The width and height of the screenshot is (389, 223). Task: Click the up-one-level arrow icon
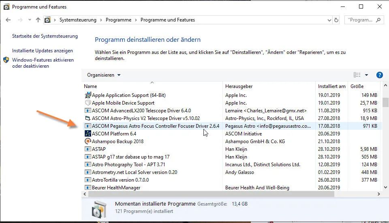38,20
